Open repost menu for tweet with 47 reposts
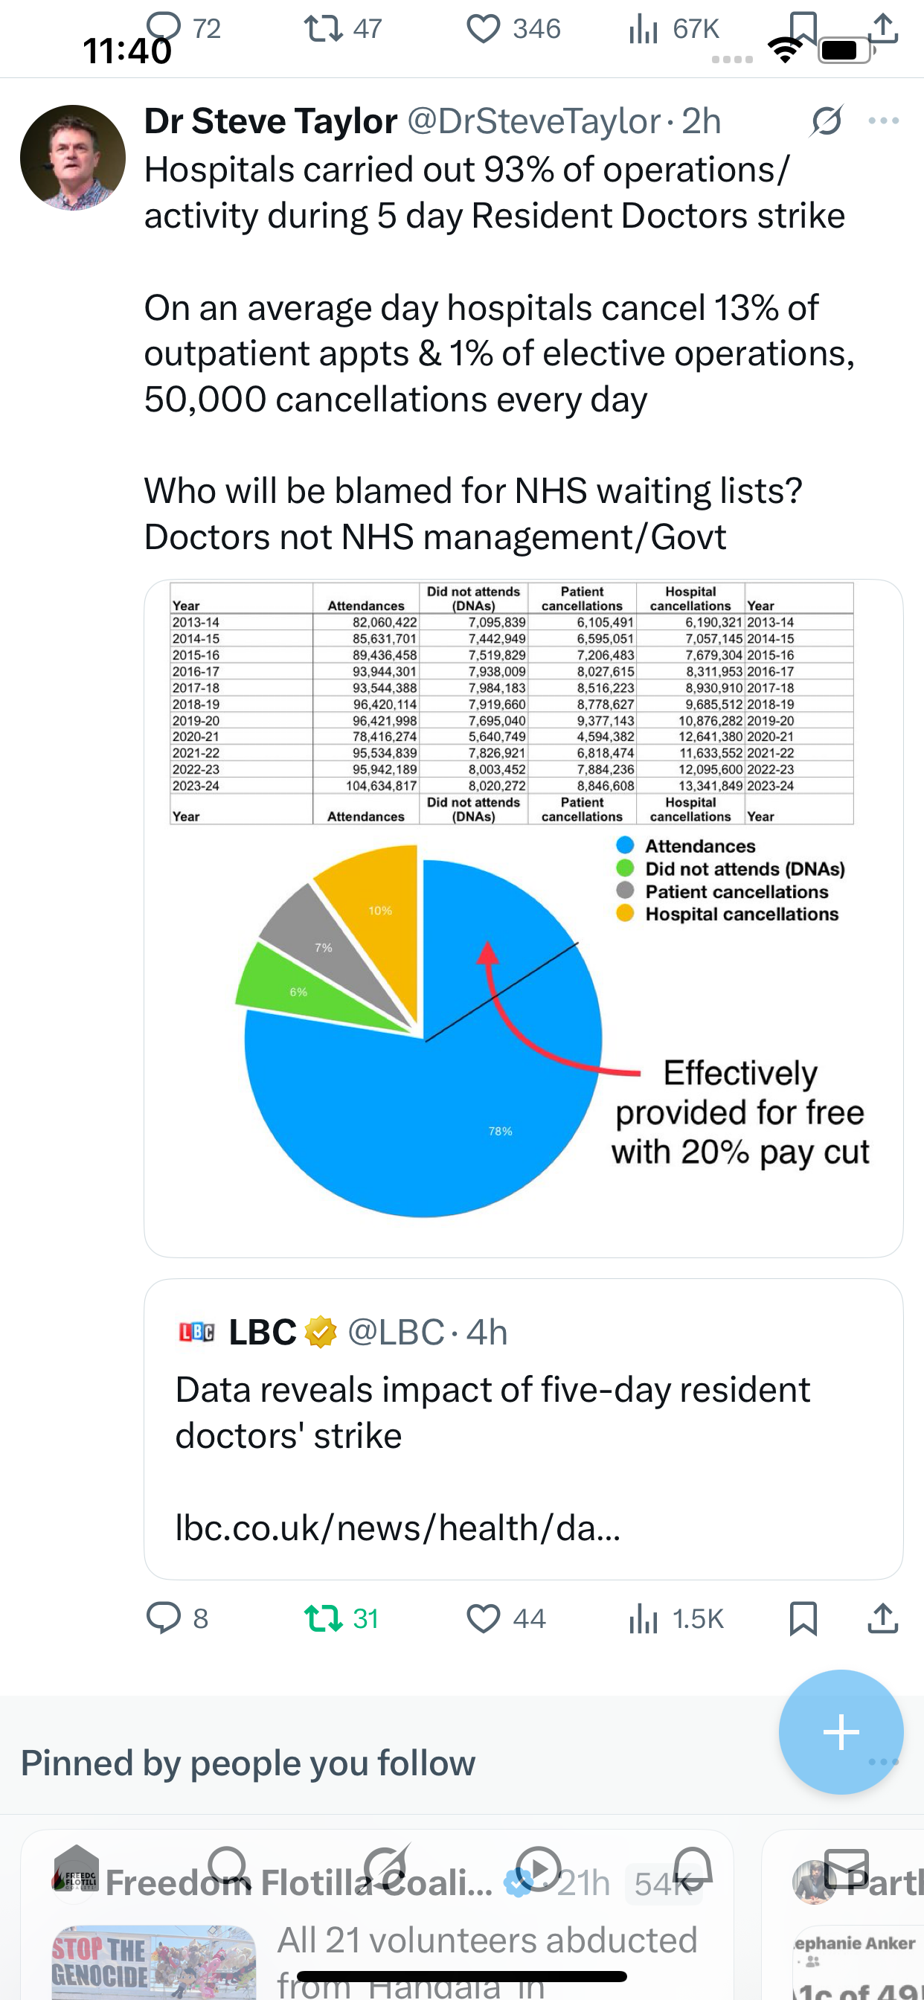 click(x=323, y=29)
